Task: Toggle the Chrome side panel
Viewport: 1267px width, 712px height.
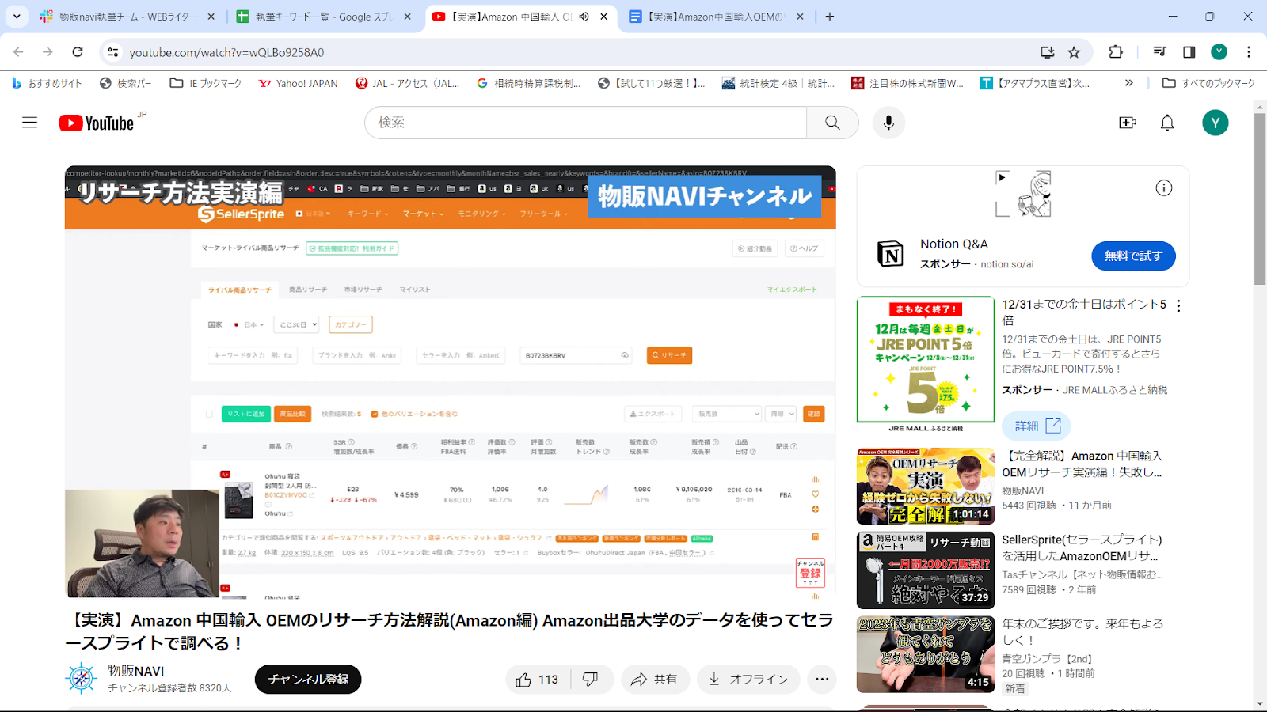Action: pyautogui.click(x=1189, y=52)
